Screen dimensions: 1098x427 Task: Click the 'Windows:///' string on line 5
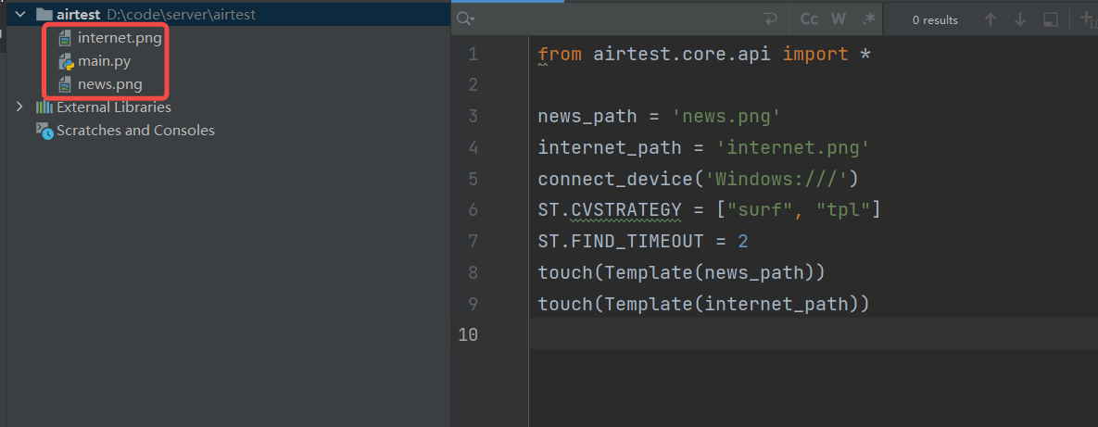coord(776,179)
